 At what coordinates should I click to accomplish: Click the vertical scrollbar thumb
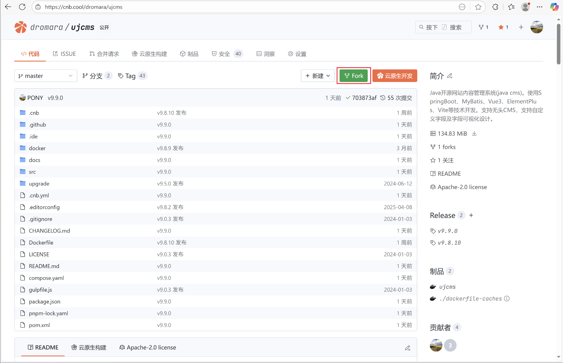coord(559,44)
